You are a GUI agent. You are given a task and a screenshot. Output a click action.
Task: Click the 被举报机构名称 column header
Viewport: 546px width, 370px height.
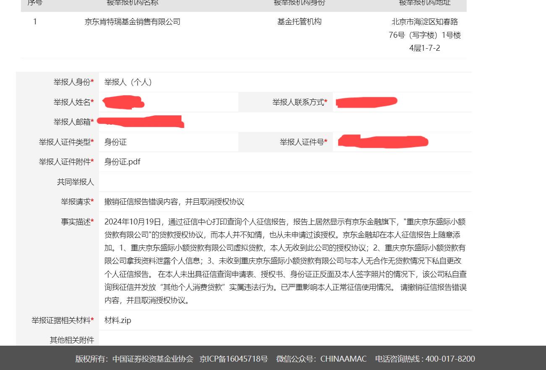(x=132, y=3)
